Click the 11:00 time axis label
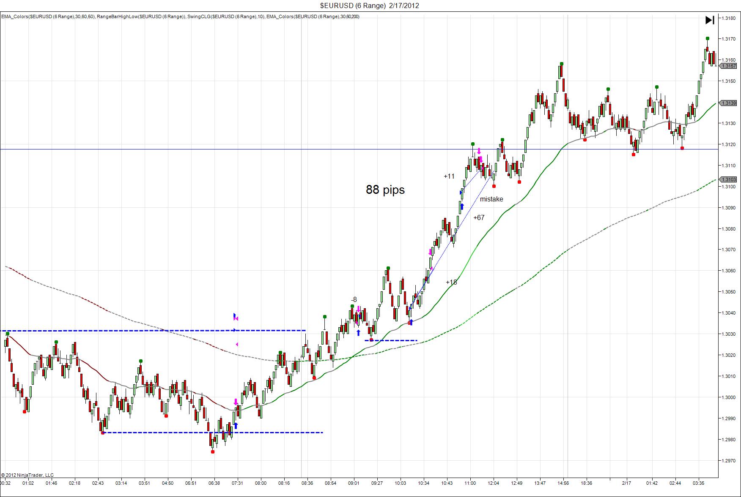The image size is (741, 497). click(x=470, y=483)
